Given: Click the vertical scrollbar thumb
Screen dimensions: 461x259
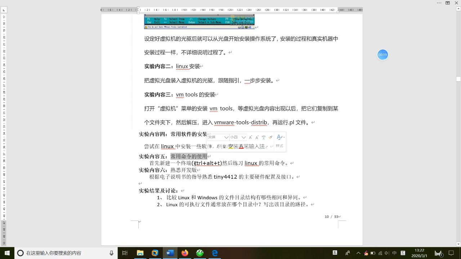Looking at the screenshot, I should (458, 79).
